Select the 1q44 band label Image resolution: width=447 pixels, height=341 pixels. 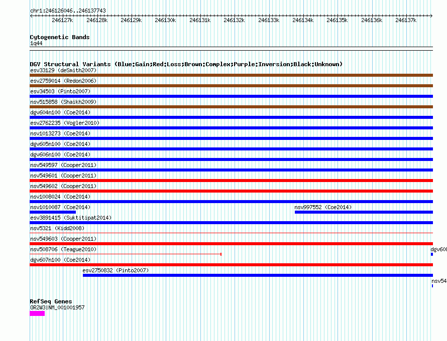pyautogui.click(x=36, y=43)
